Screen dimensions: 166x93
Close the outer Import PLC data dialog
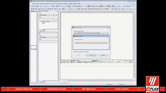pyautogui.click(x=108, y=28)
